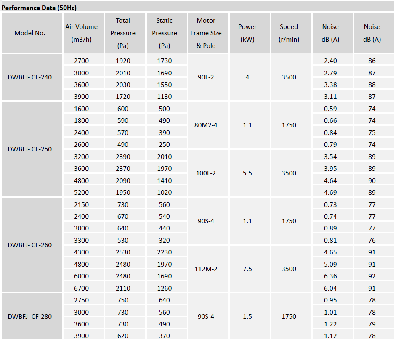396x339 pixels.
Task: Click the Static Pressure (Pa) header
Action: click(165, 33)
